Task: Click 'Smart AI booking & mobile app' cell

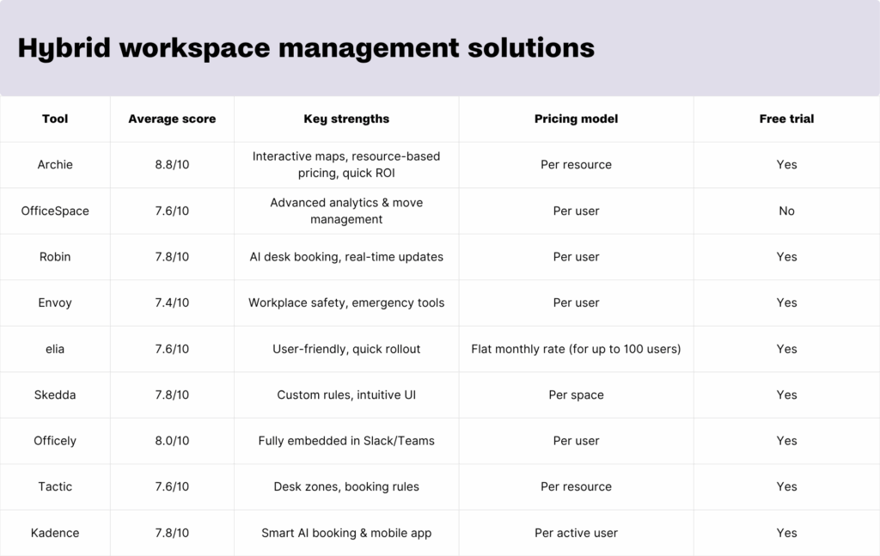Action: [x=346, y=533]
